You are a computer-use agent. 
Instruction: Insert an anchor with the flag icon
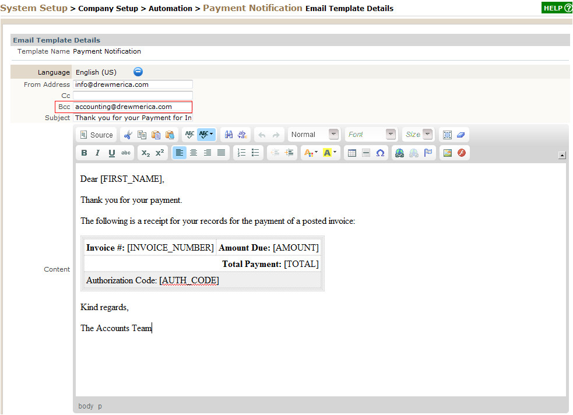(428, 153)
